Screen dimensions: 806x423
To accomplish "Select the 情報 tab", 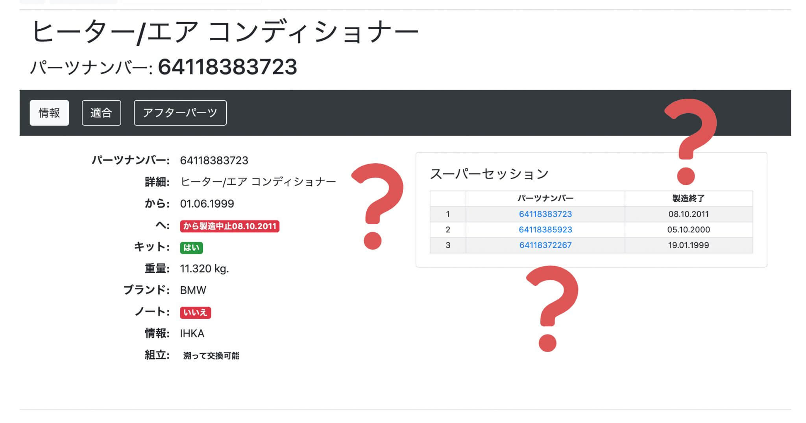I will [49, 113].
